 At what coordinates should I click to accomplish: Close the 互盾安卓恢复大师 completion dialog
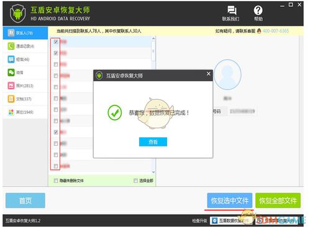click(209, 74)
